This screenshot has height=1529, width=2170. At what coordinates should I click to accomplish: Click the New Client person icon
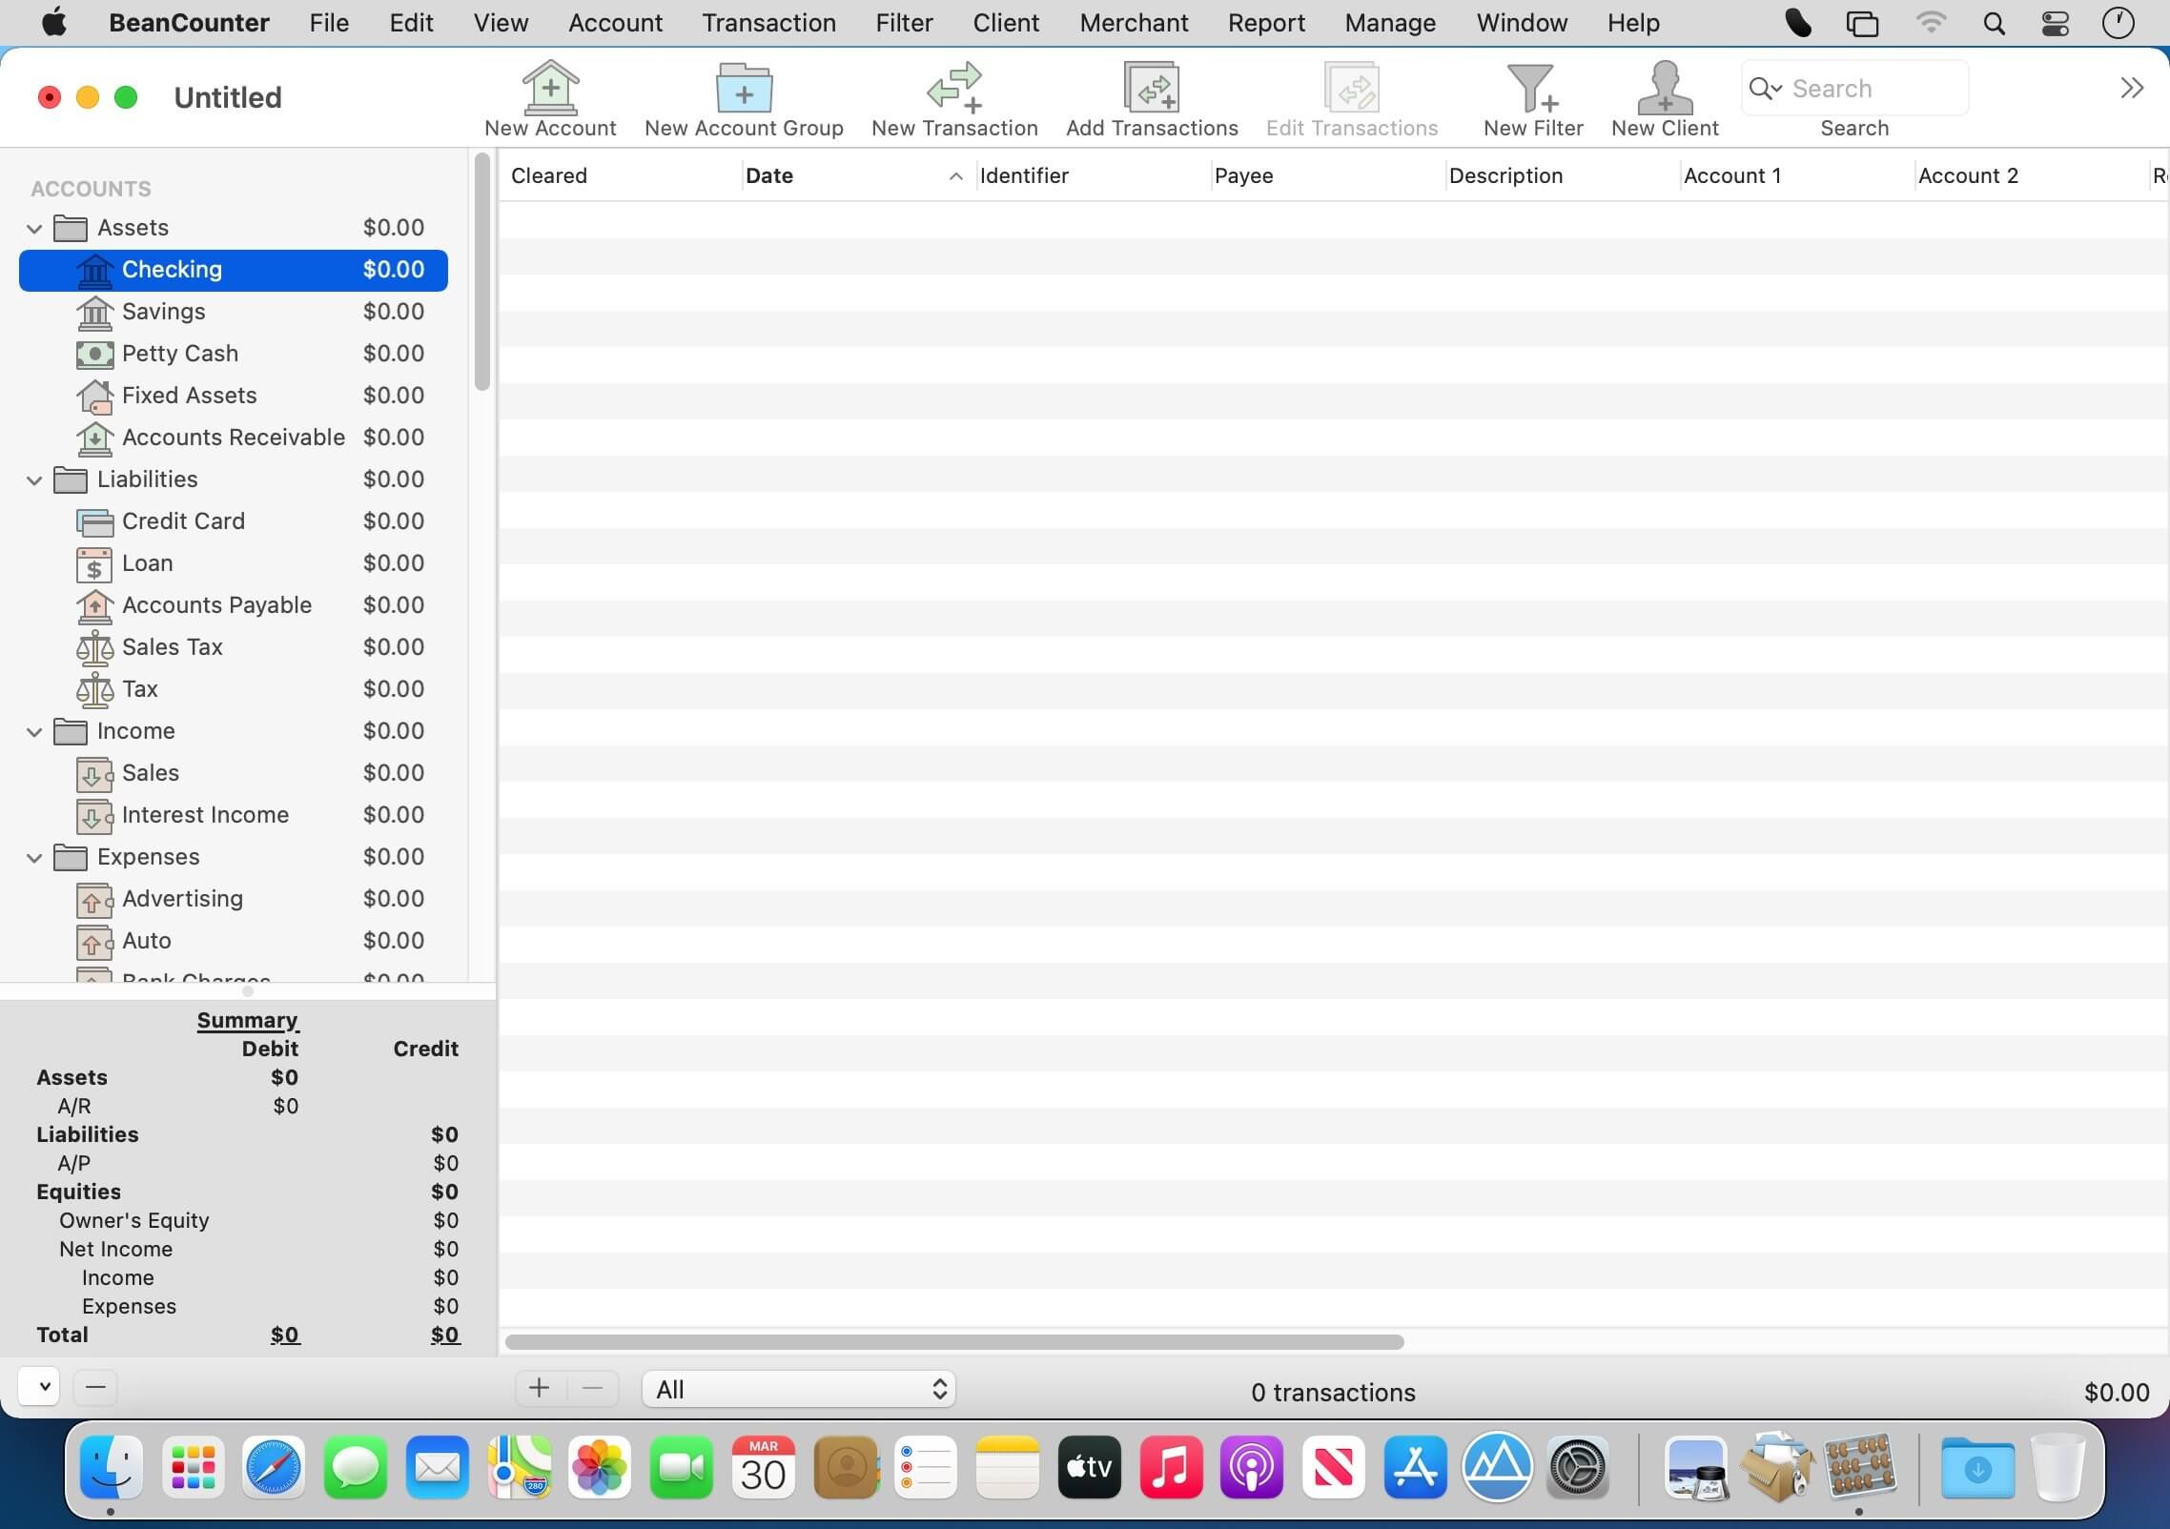coord(1664,88)
